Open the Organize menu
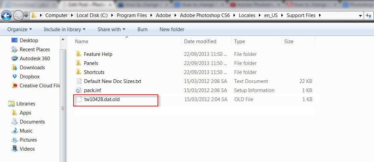 [x=19, y=29]
